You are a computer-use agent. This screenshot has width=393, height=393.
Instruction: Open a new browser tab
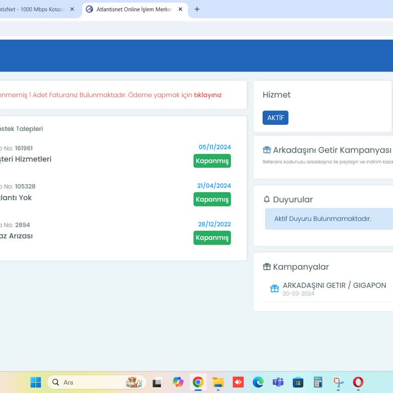(x=197, y=9)
